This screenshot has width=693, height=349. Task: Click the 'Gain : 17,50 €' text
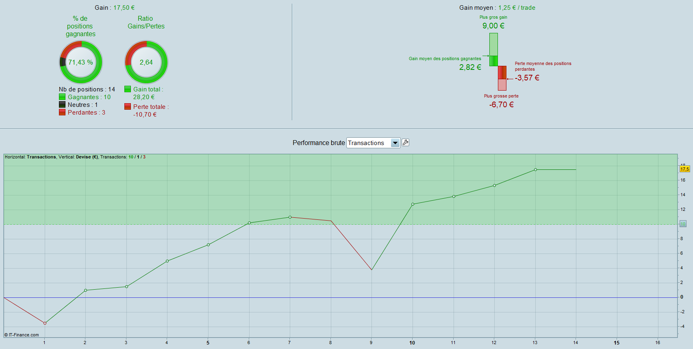[x=115, y=8]
